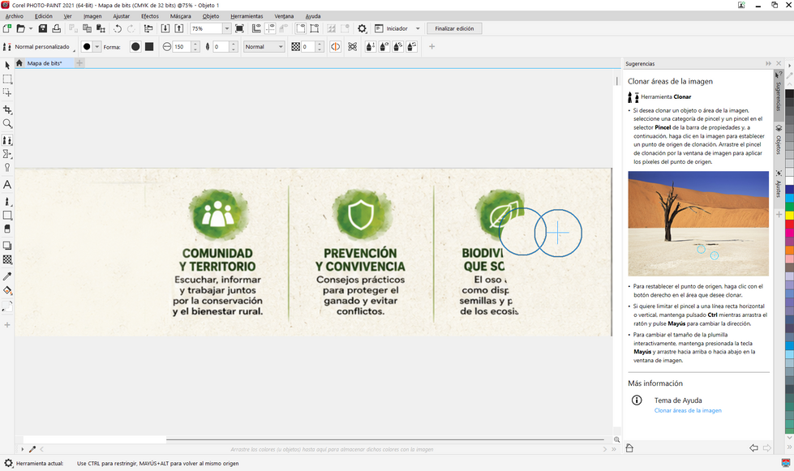The width and height of the screenshot is (794, 471).
Task: Open the Efectos menu
Action: pos(150,16)
